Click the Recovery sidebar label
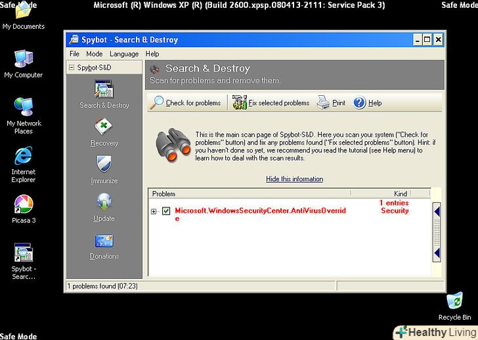 click(x=104, y=143)
